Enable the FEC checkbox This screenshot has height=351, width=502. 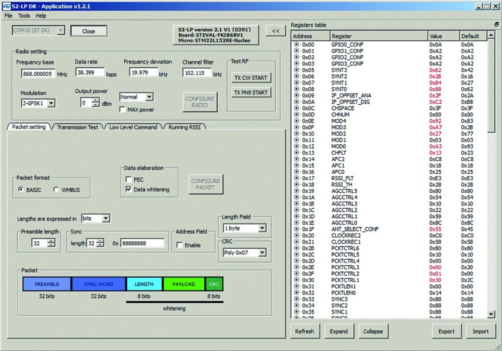tap(129, 179)
